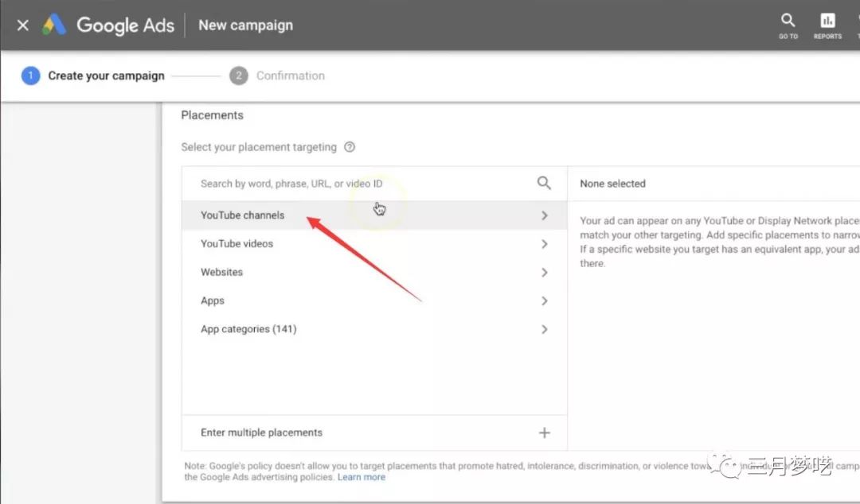Expand the Apps chevron arrow
860x504 pixels.
coord(545,301)
